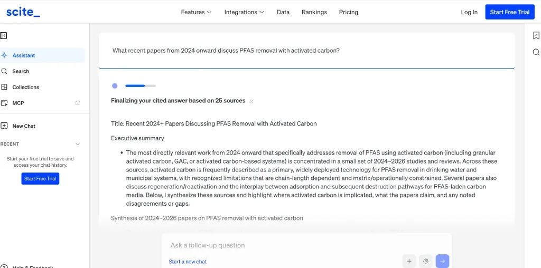Expand the Features dropdown
The height and width of the screenshot is (268, 541).
[197, 12]
